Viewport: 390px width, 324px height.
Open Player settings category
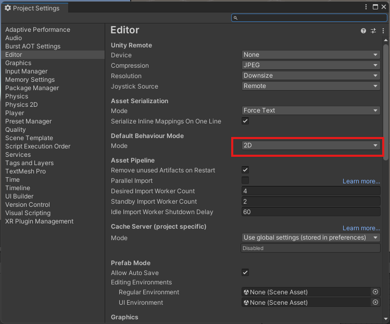pos(15,113)
